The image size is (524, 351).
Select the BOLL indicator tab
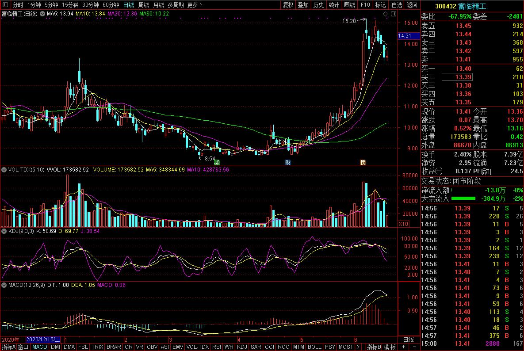coord(314,347)
